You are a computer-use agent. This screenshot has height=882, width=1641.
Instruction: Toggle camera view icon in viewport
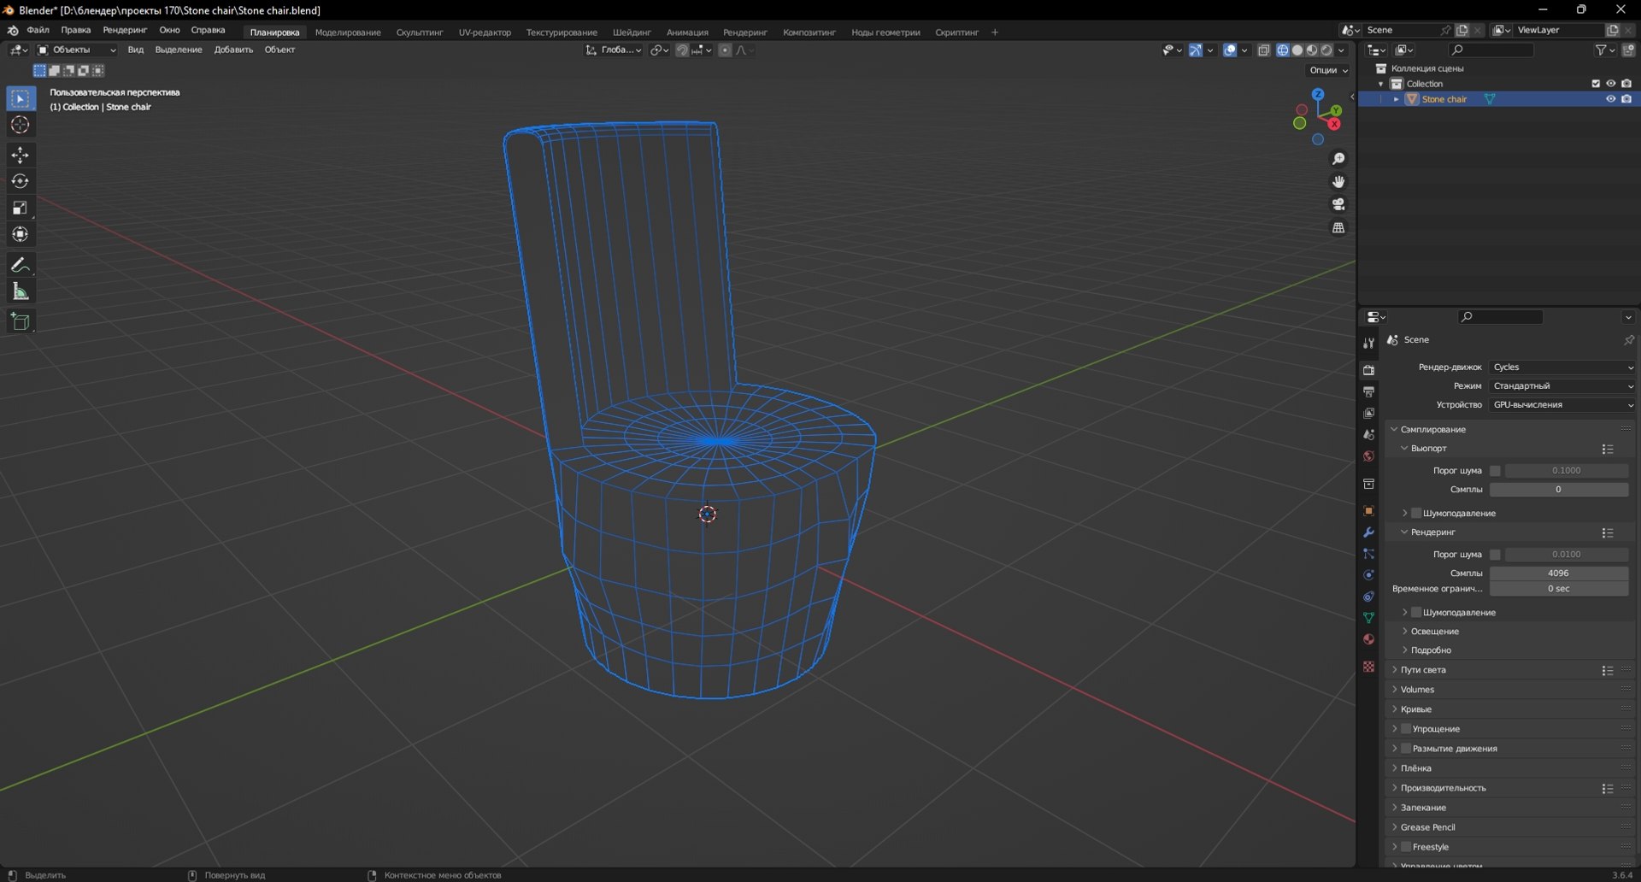[1338, 204]
